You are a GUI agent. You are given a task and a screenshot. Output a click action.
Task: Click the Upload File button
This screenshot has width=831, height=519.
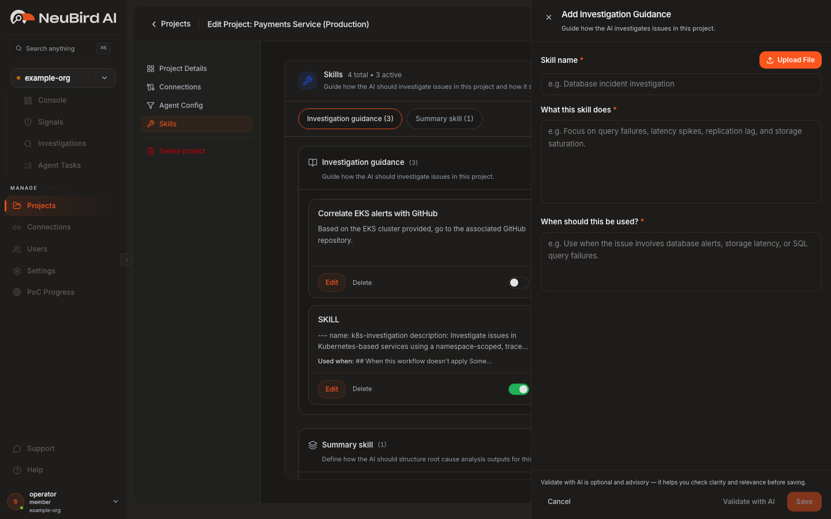coord(790,60)
